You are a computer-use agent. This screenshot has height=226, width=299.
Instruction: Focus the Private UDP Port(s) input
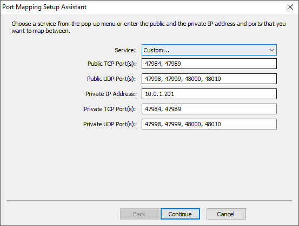[x=209, y=124]
